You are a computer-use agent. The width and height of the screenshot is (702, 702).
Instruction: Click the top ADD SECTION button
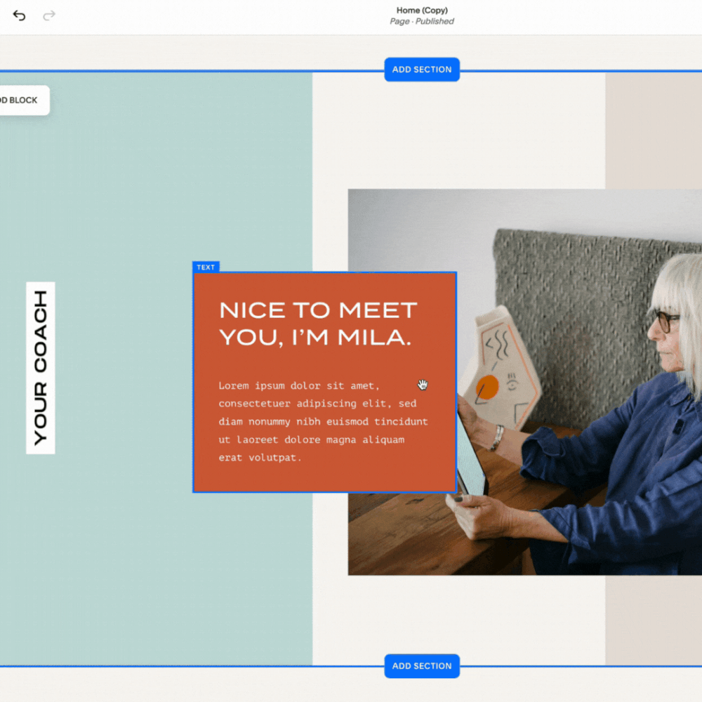(x=422, y=69)
